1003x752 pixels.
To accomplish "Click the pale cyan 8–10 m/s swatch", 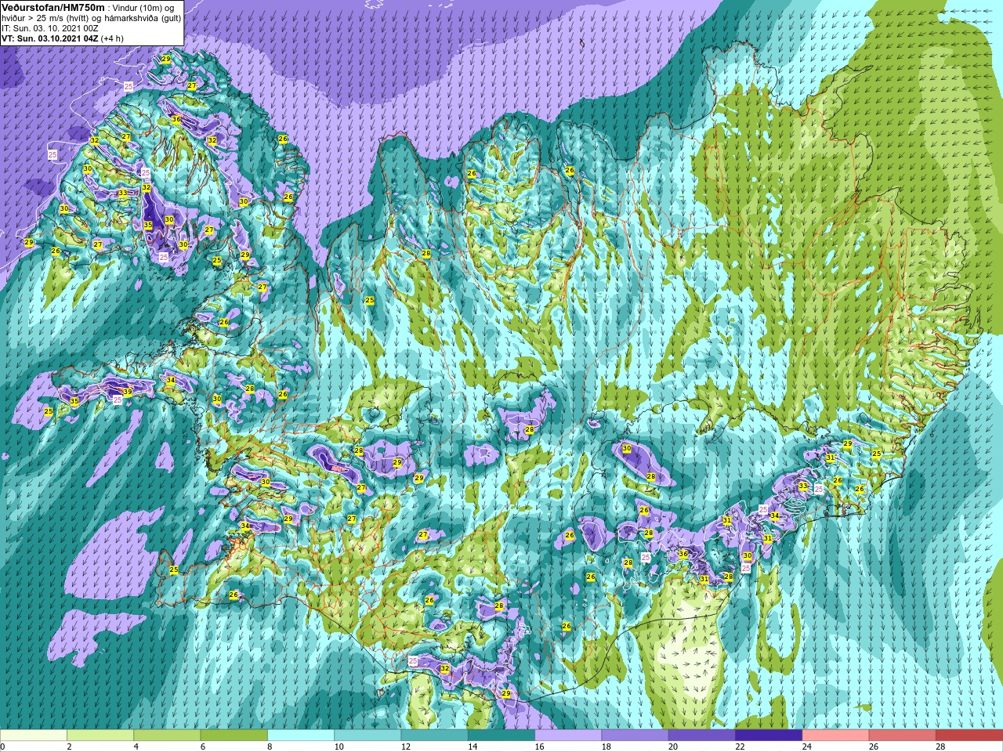I will coord(301,736).
